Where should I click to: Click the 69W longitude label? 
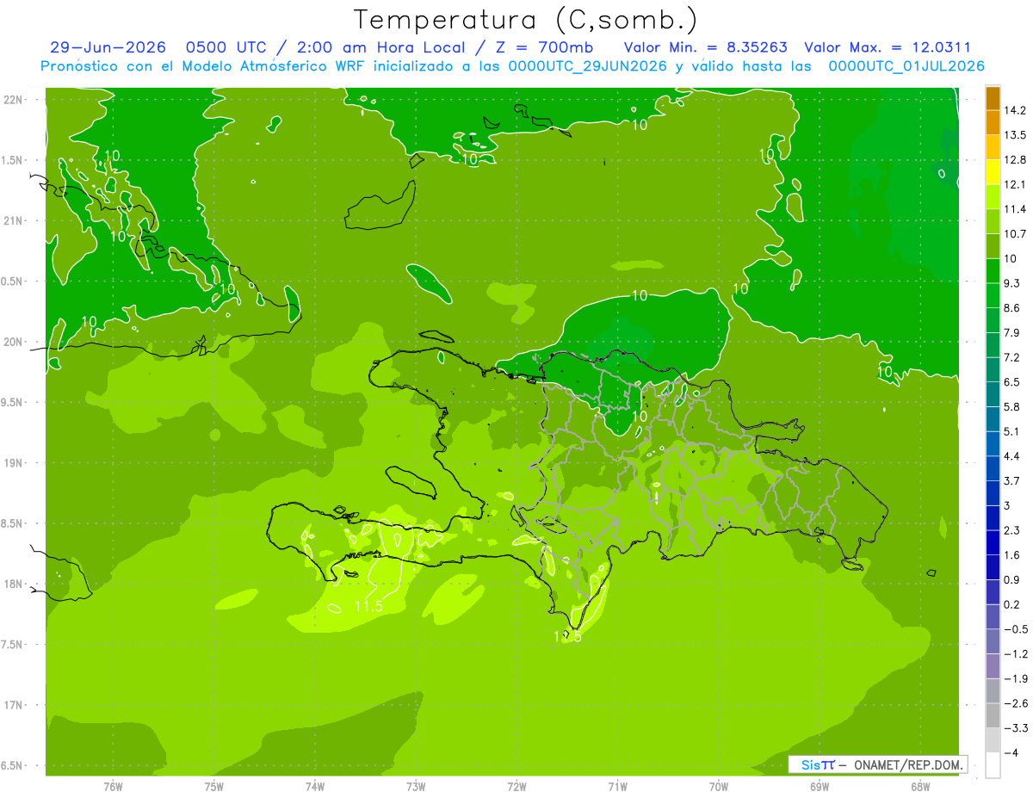[819, 787]
